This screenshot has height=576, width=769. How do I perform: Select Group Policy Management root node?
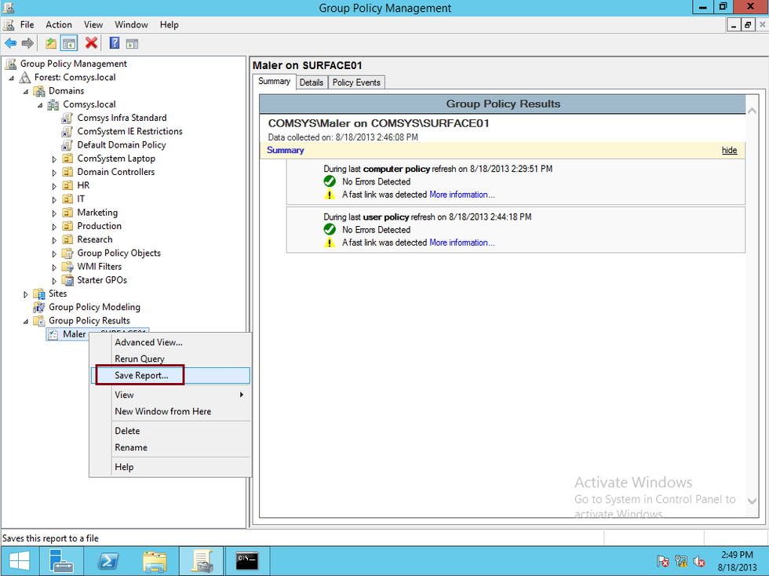74,64
